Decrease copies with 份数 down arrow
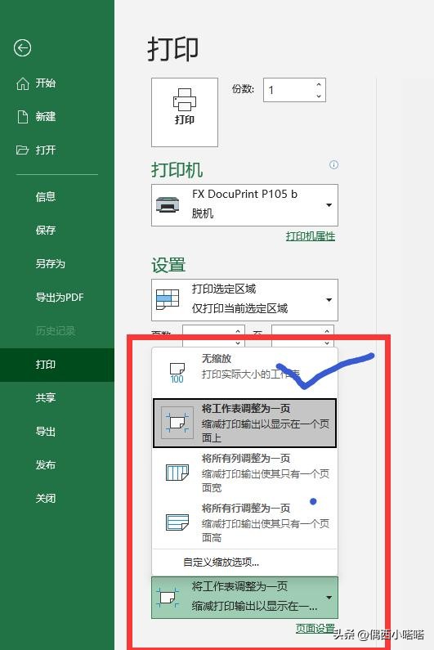Image resolution: width=434 pixels, height=650 pixels. [319, 96]
